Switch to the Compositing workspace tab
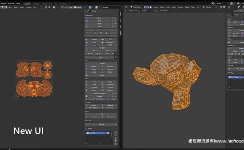 pos(46,4)
